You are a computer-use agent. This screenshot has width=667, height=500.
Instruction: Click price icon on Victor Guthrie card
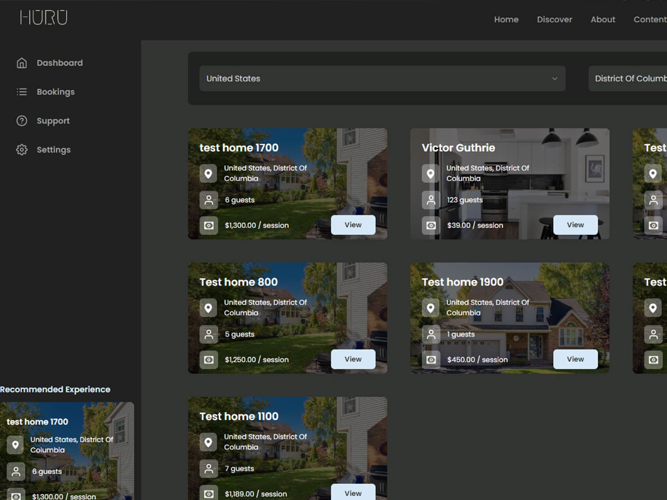tap(431, 225)
